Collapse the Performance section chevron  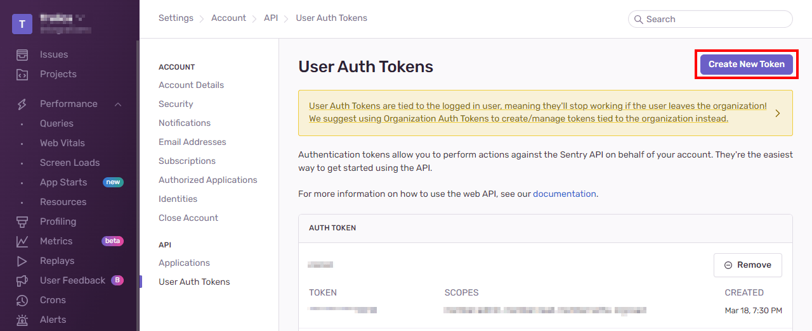tap(118, 104)
